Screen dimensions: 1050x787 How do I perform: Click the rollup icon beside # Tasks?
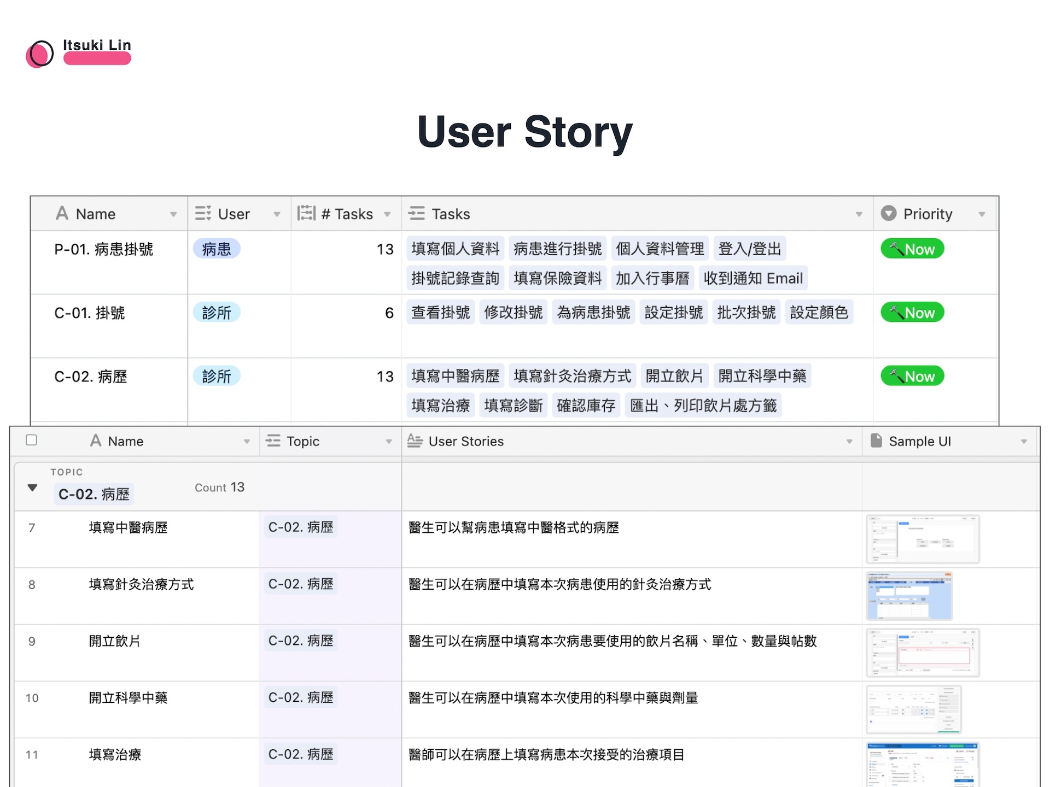coord(307,213)
